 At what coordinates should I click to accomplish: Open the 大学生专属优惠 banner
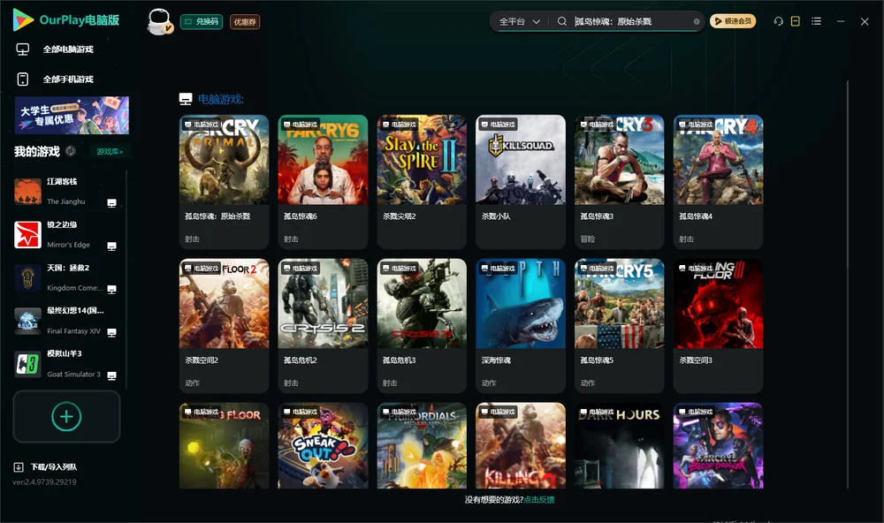coord(72,115)
